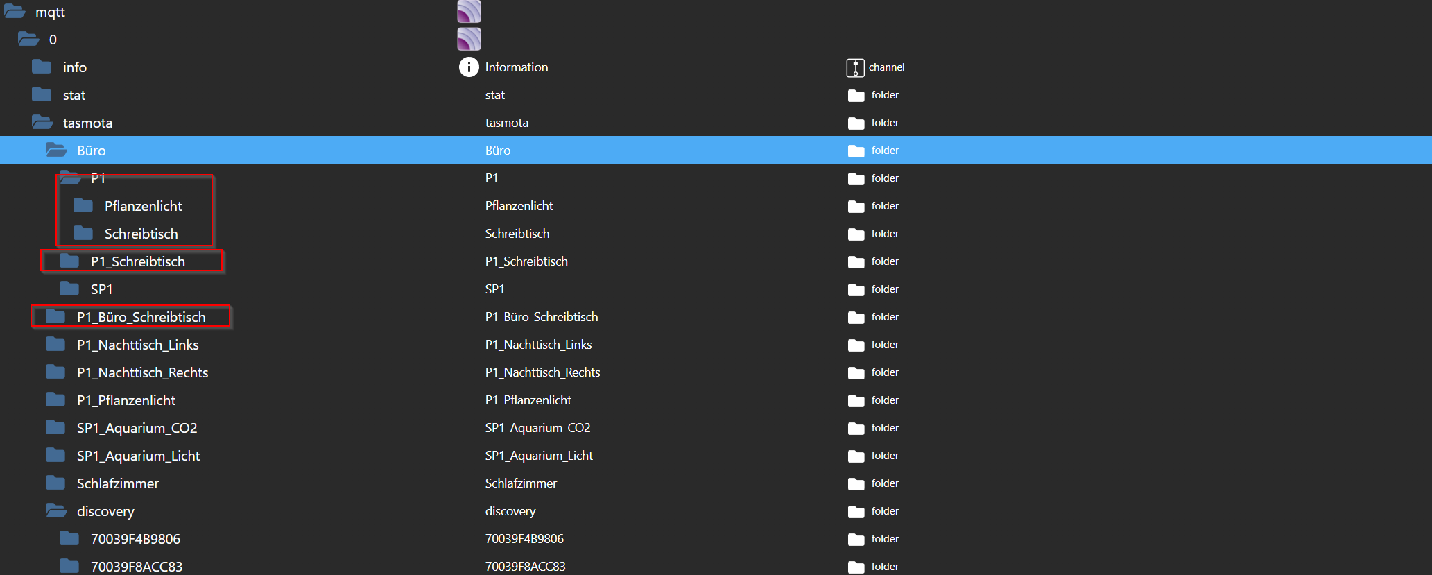Click 70039F4B9806 in the name column
The height and width of the screenshot is (575, 1432).
[524, 539]
